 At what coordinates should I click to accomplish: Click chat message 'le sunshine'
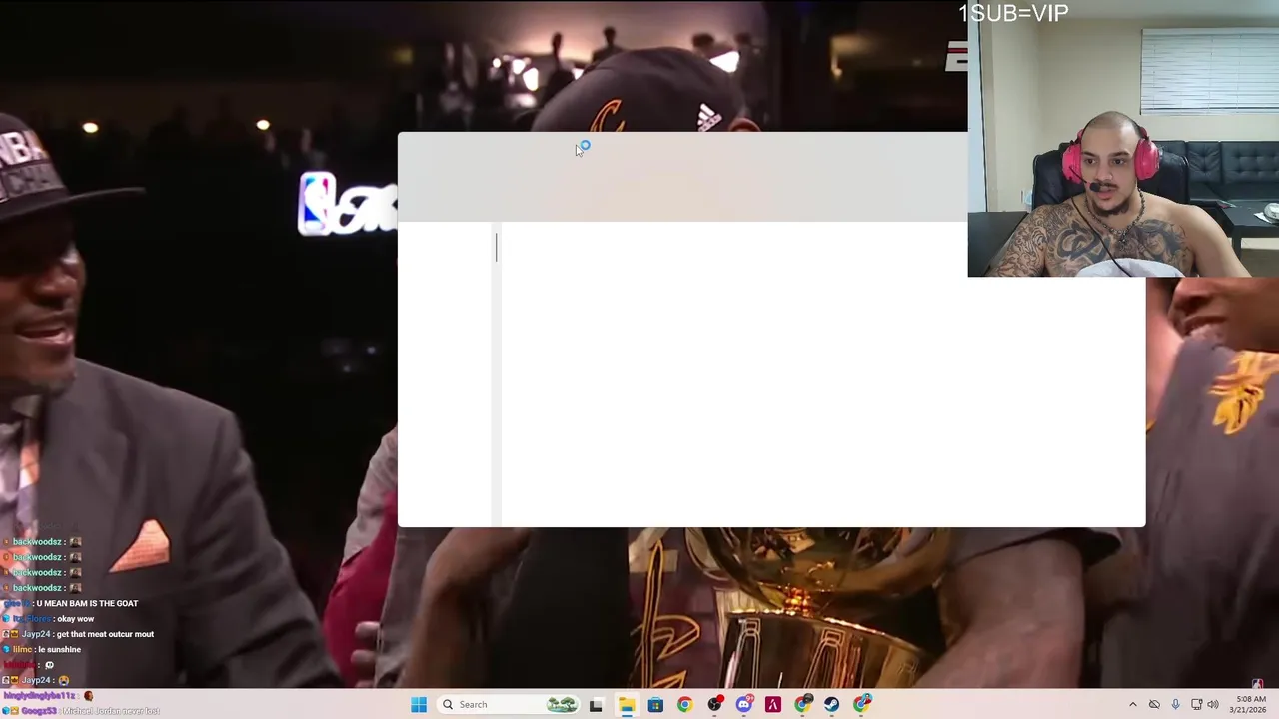[x=61, y=650]
